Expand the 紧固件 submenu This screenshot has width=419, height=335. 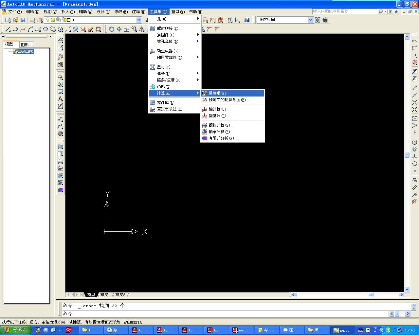(175, 35)
